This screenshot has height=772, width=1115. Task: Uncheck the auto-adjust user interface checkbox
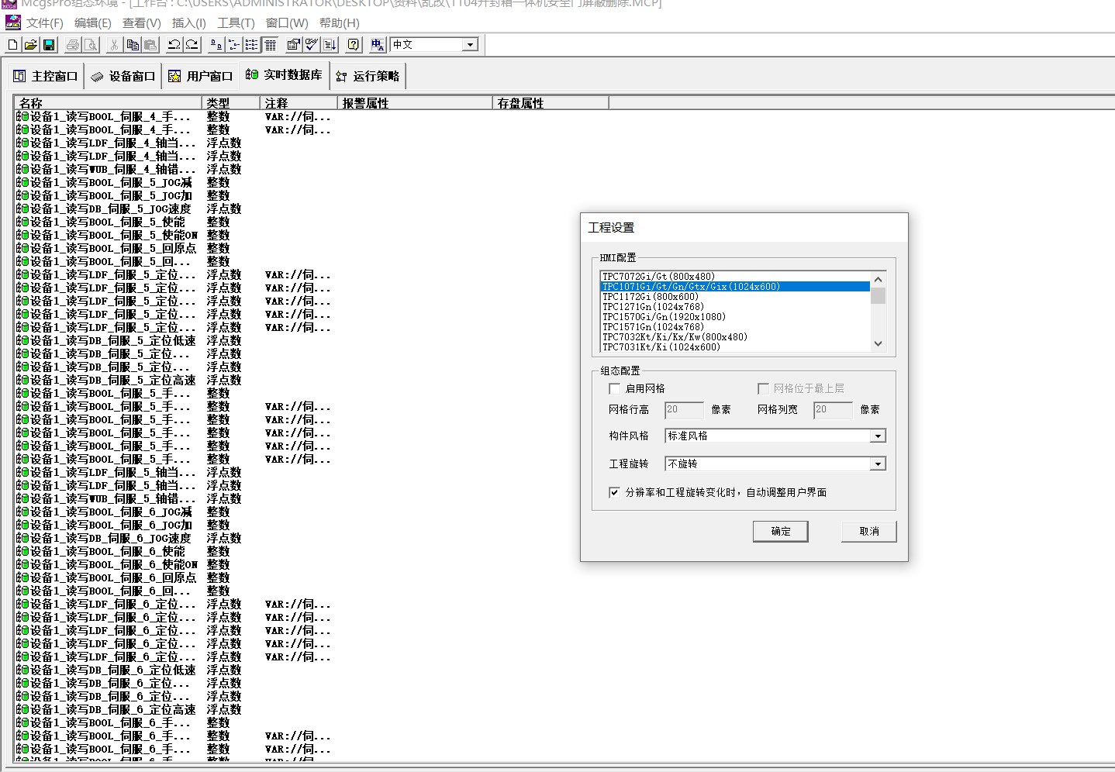coord(615,492)
